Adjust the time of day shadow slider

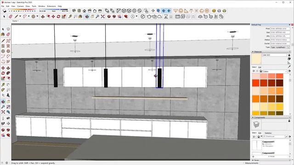pyautogui.click(x=54, y=10)
